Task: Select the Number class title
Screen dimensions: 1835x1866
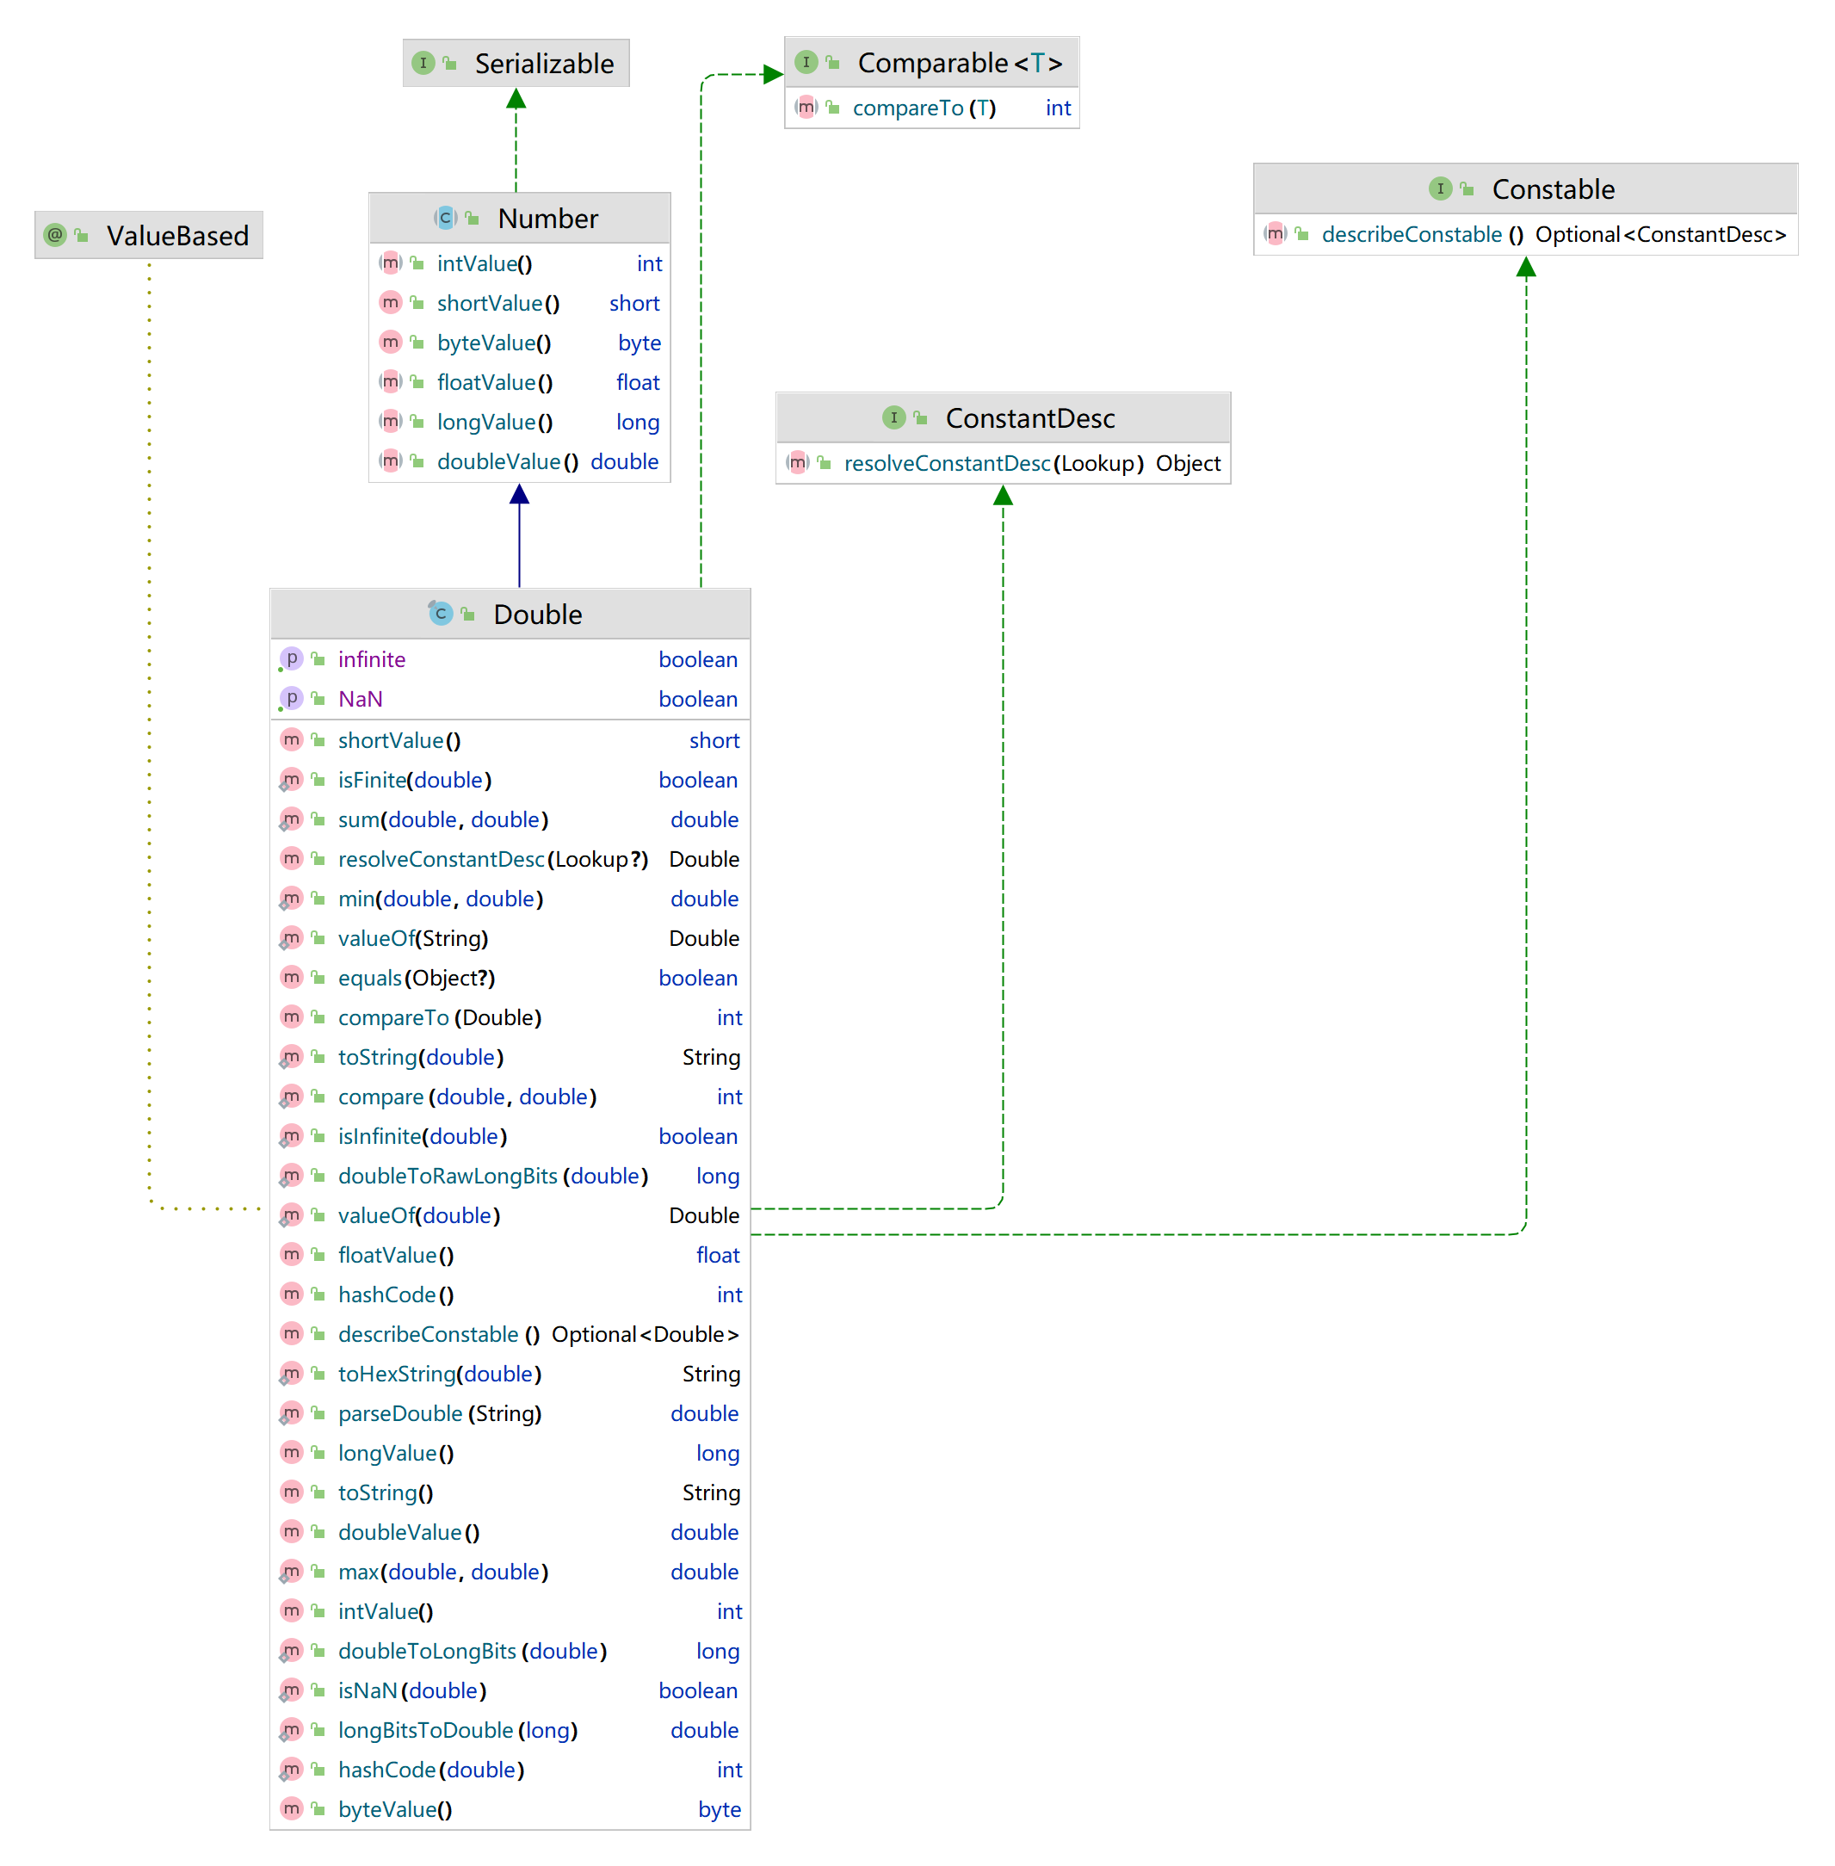Action: (547, 219)
